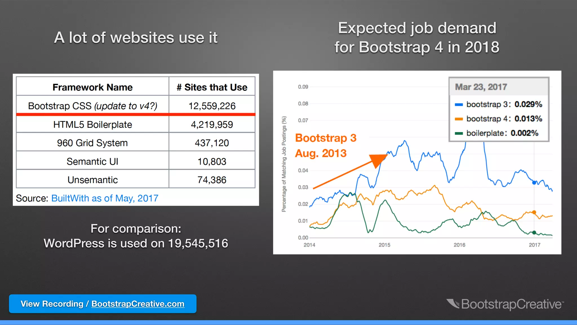
Task: Click the 'Mar 23, 2017' tooltip date
Action: [x=481, y=87]
